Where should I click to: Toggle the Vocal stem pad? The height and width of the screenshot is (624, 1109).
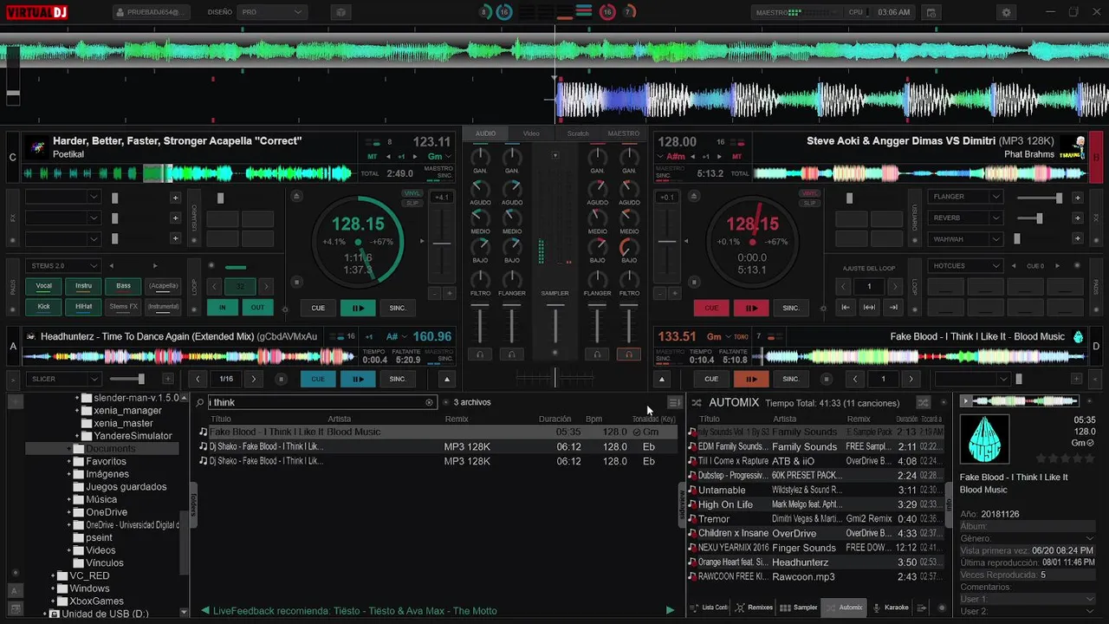point(43,285)
